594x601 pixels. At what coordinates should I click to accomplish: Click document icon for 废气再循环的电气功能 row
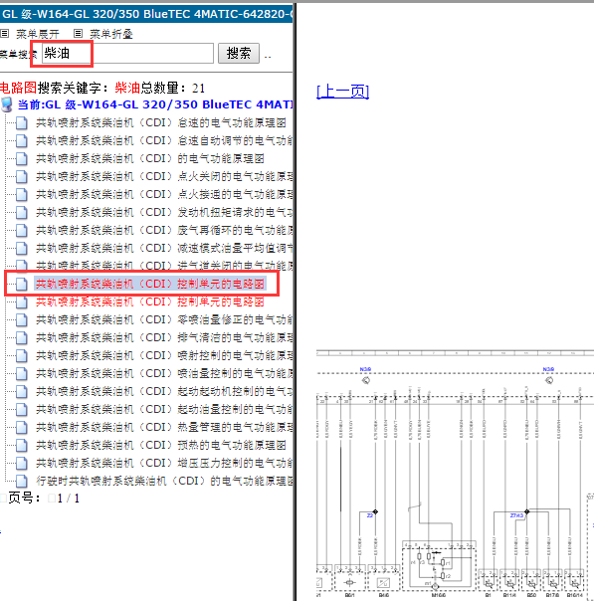[x=22, y=231]
